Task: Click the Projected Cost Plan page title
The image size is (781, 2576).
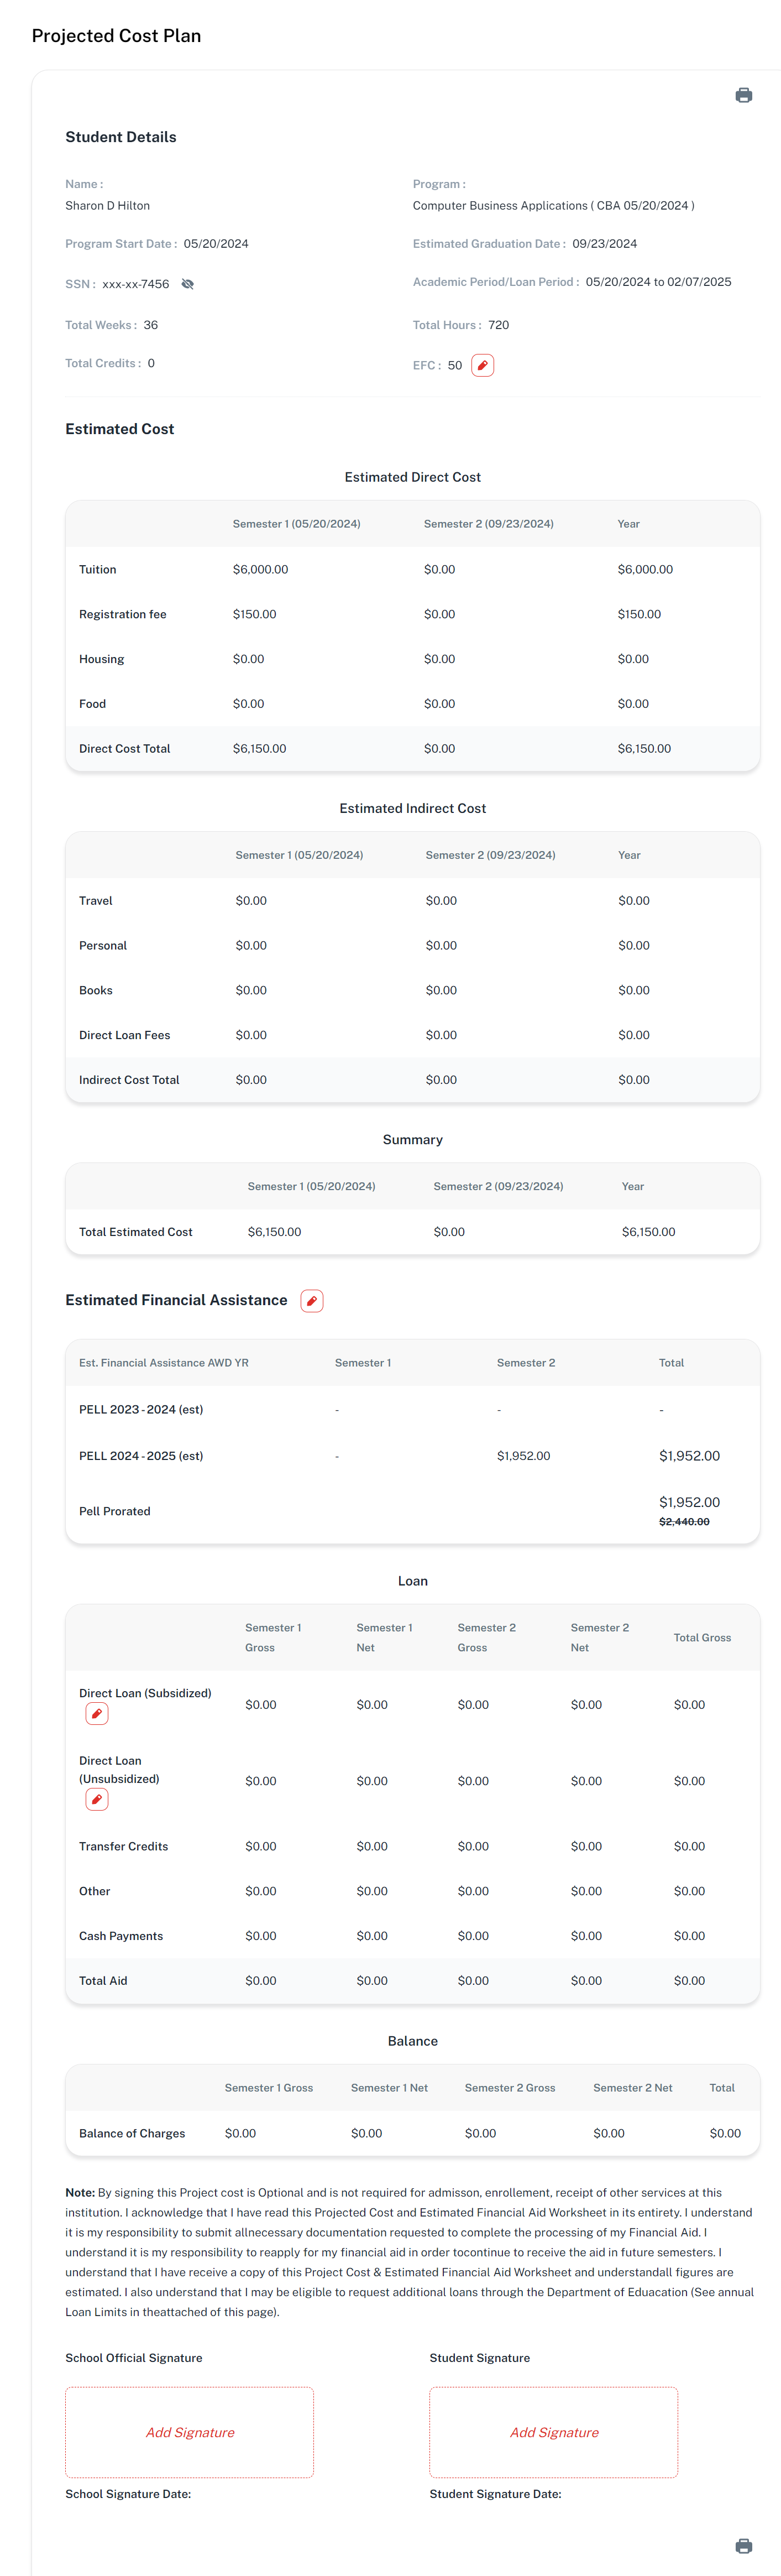Action: click(x=116, y=36)
